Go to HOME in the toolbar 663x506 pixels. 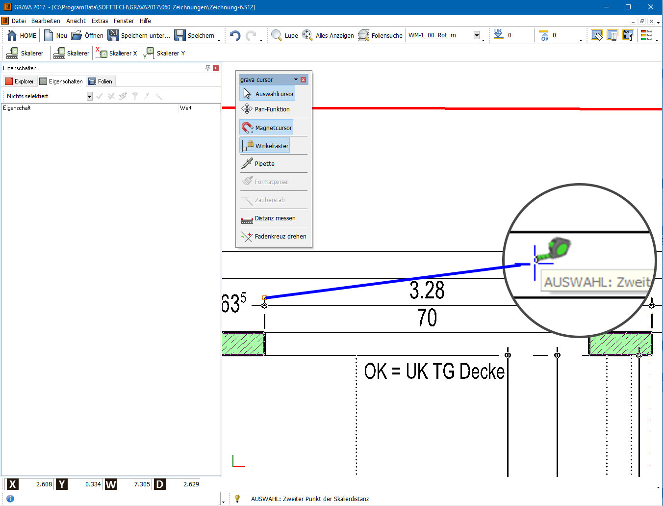coord(22,35)
